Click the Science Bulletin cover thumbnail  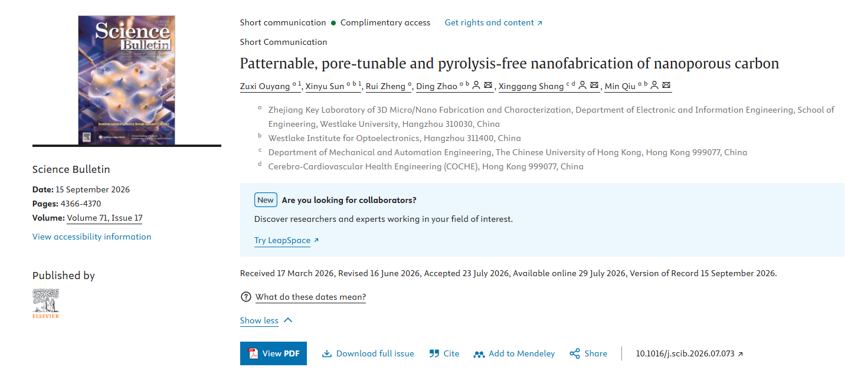coord(127,80)
